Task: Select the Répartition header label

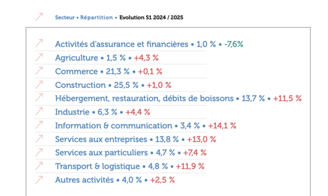Action: pos(96,17)
